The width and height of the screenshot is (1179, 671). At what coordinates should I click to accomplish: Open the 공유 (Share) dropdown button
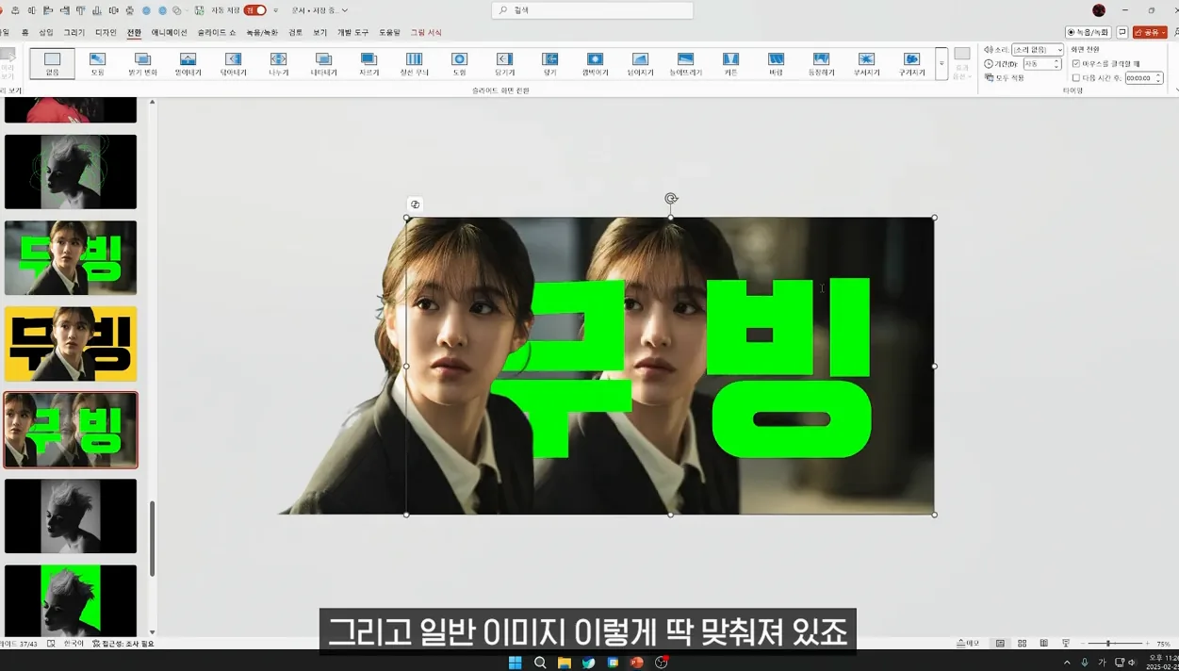[1150, 32]
